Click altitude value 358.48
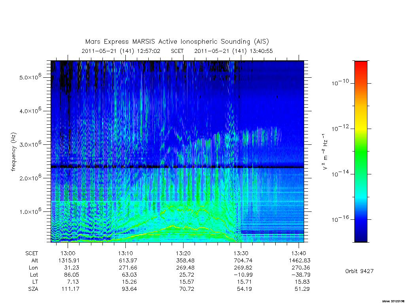The width and height of the screenshot is (405, 303). click(185, 260)
